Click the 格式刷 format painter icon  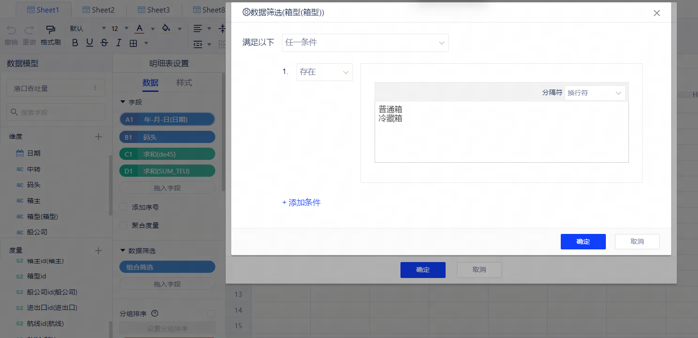pos(50,30)
